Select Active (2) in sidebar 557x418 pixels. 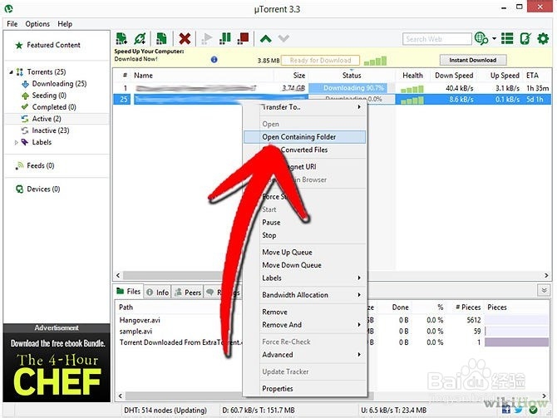pos(42,119)
